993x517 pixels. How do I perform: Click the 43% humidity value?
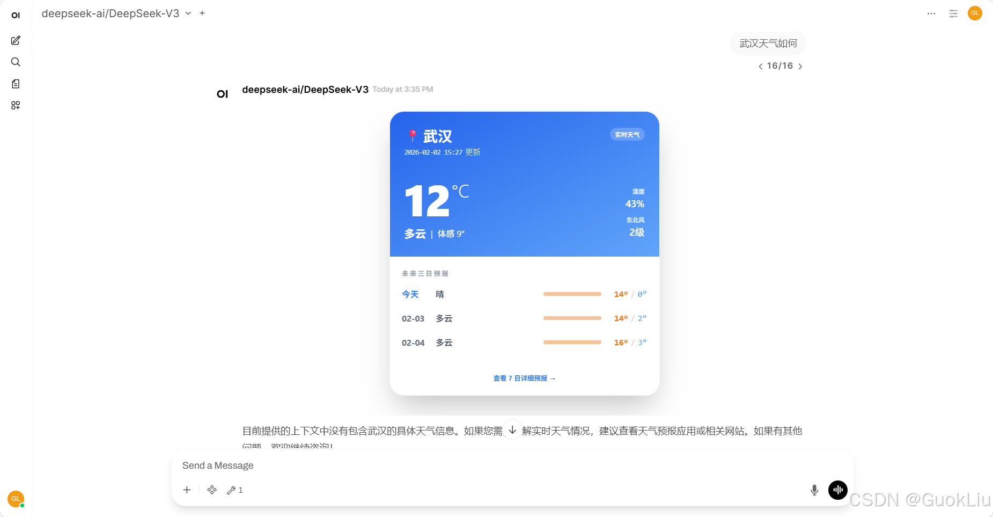tap(635, 203)
